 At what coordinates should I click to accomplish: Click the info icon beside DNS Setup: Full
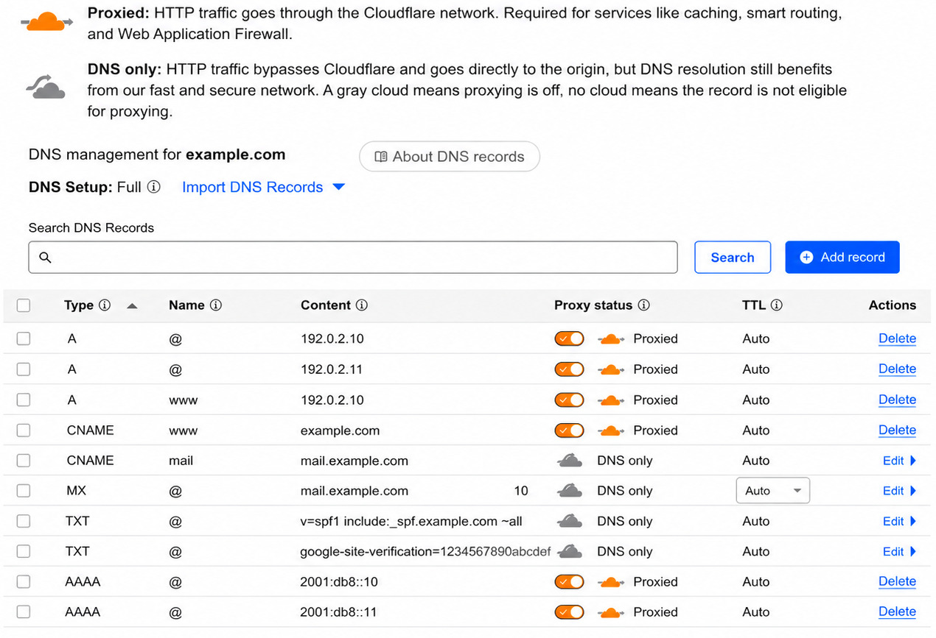[x=153, y=187]
